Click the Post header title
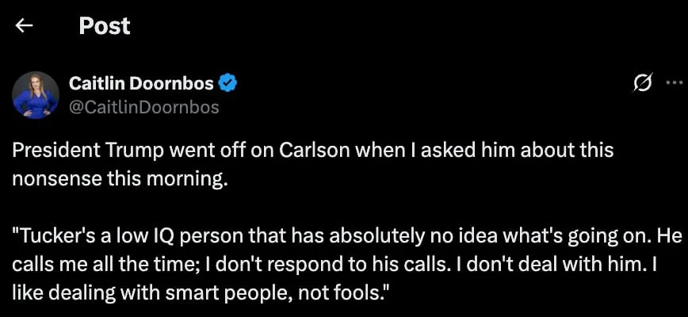 [x=105, y=26]
